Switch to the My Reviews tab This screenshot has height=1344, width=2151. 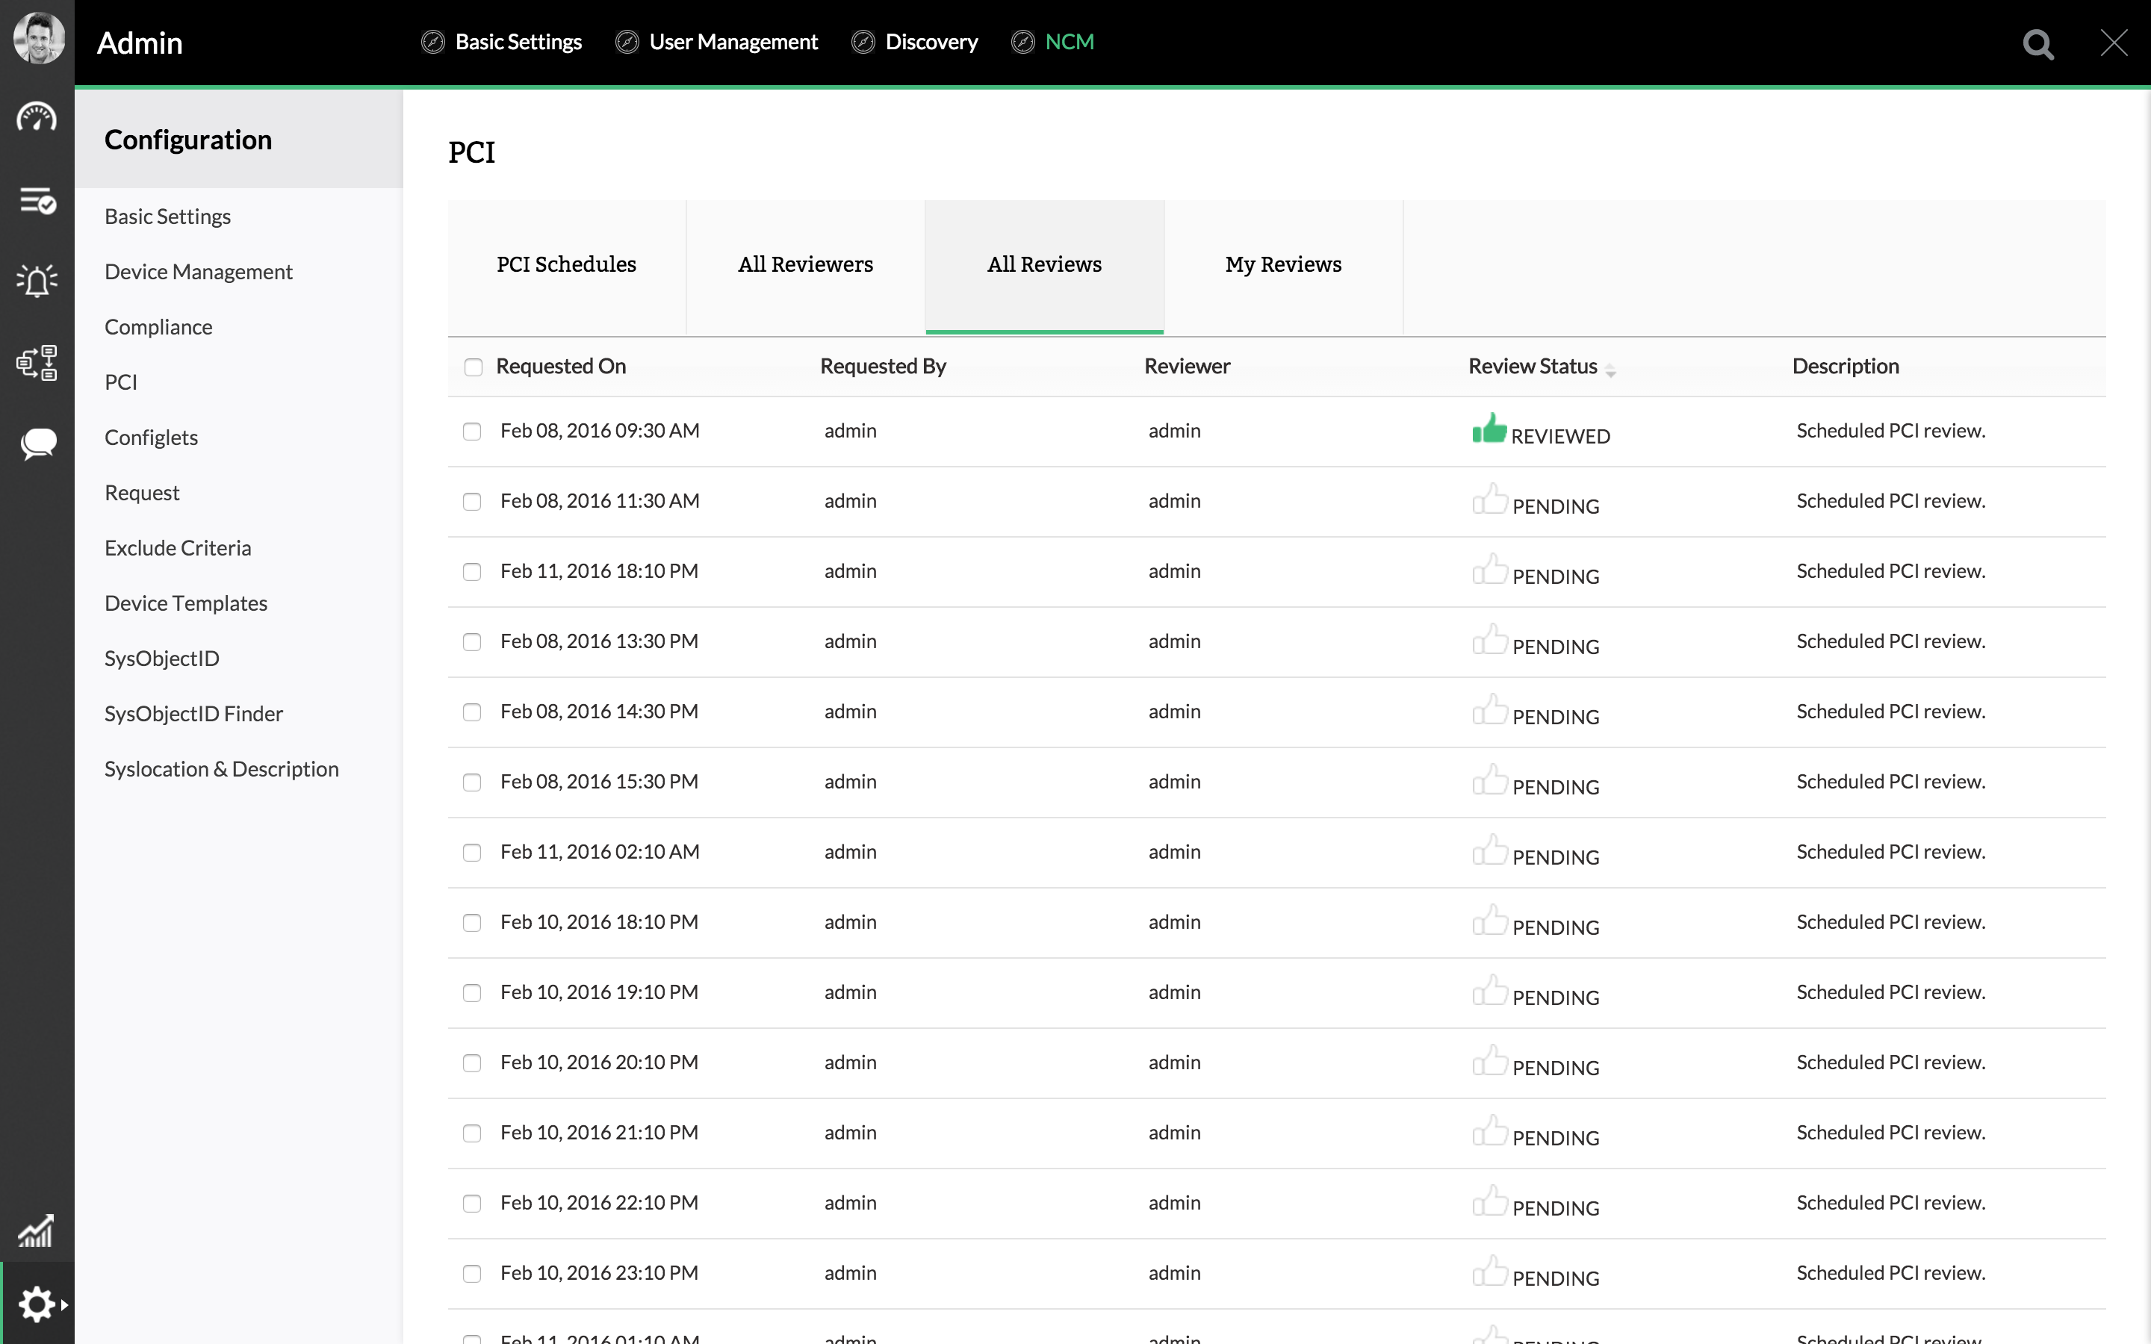click(1282, 265)
